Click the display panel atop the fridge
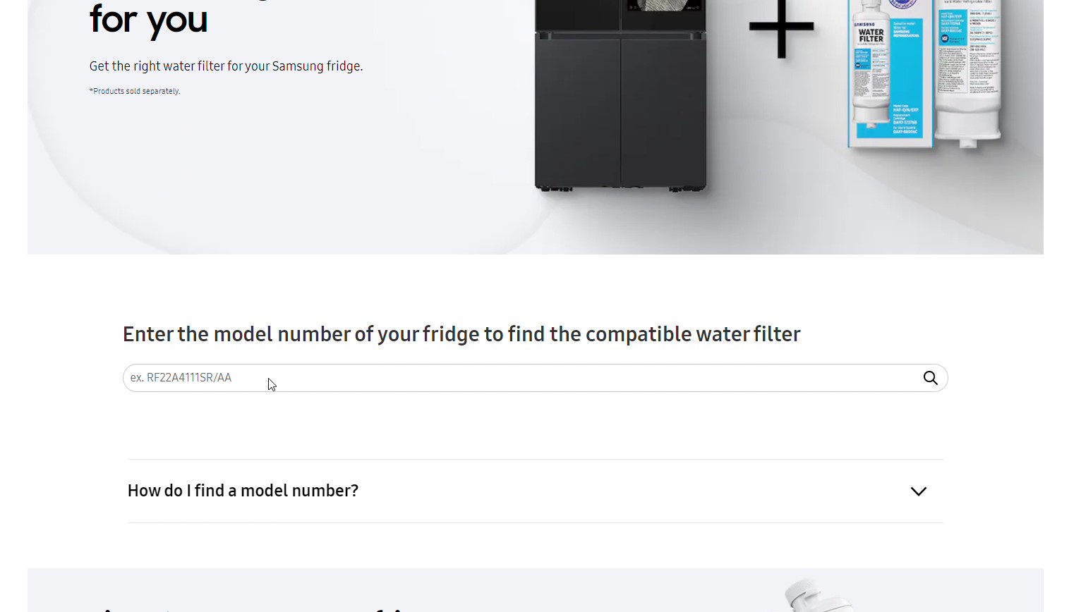The image size is (1081, 612). point(663,6)
